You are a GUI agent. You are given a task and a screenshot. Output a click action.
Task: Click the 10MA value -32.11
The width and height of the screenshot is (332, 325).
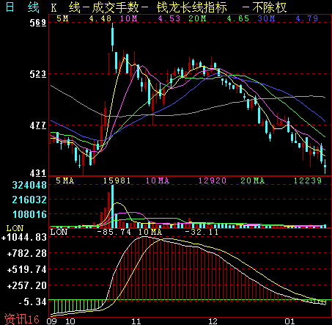tap(202, 232)
